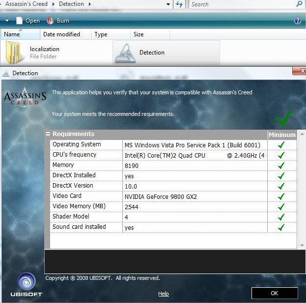Select the Sound card installed label
The width and height of the screenshot is (306, 303).
click(79, 227)
